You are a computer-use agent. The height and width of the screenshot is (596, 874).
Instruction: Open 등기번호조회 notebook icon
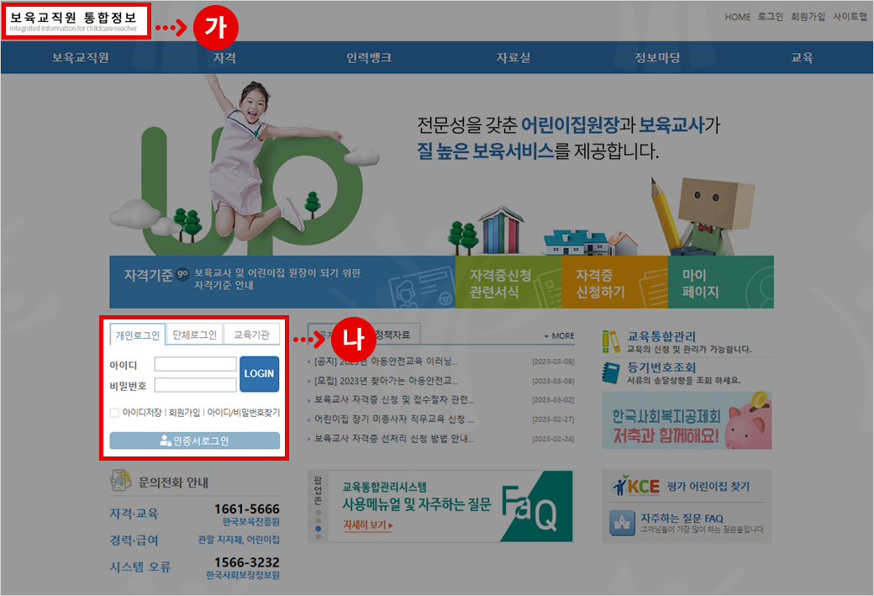tap(611, 372)
